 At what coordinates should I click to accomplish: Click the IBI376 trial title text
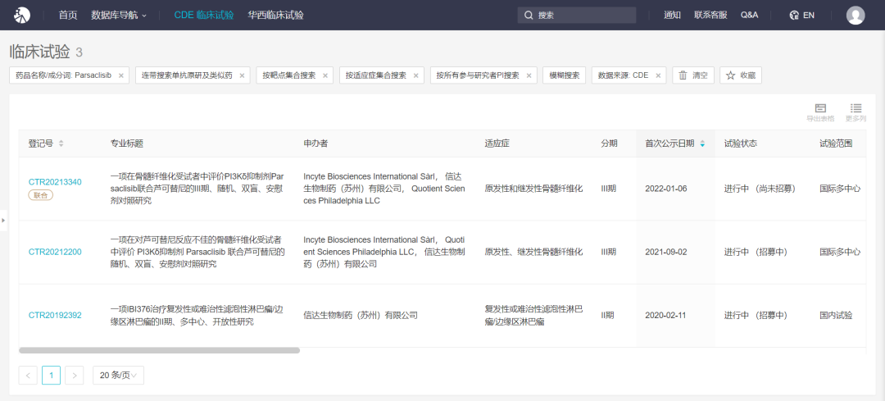click(197, 315)
